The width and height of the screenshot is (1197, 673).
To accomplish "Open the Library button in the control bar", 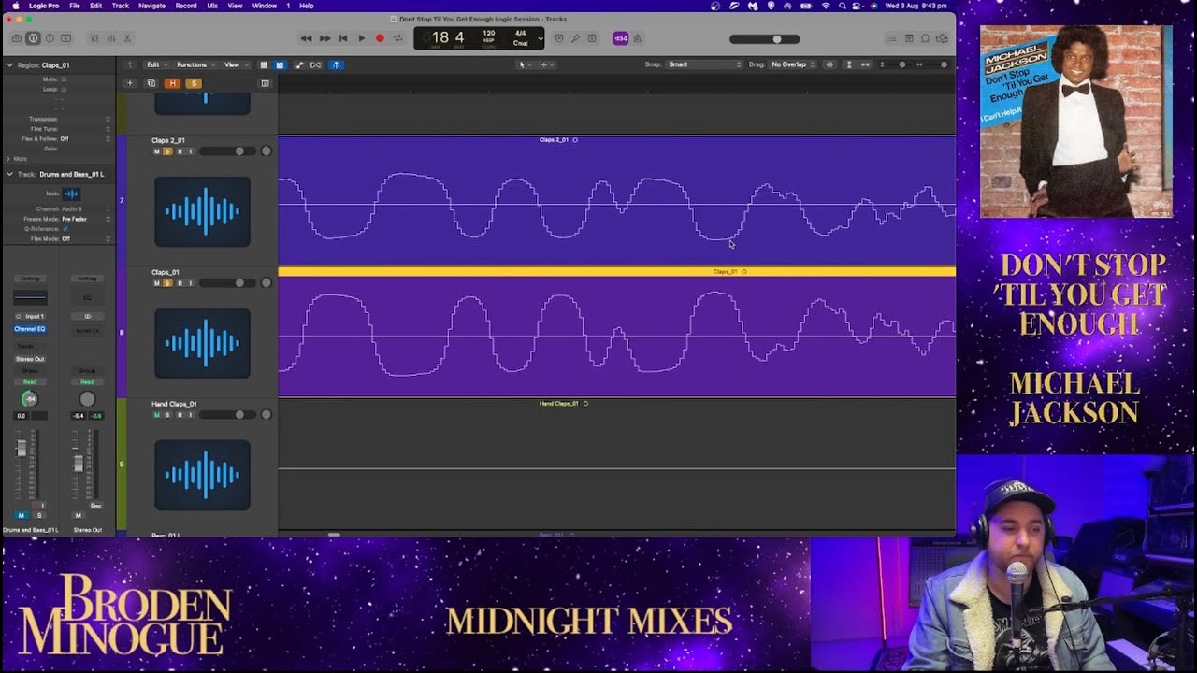I will 17,38.
